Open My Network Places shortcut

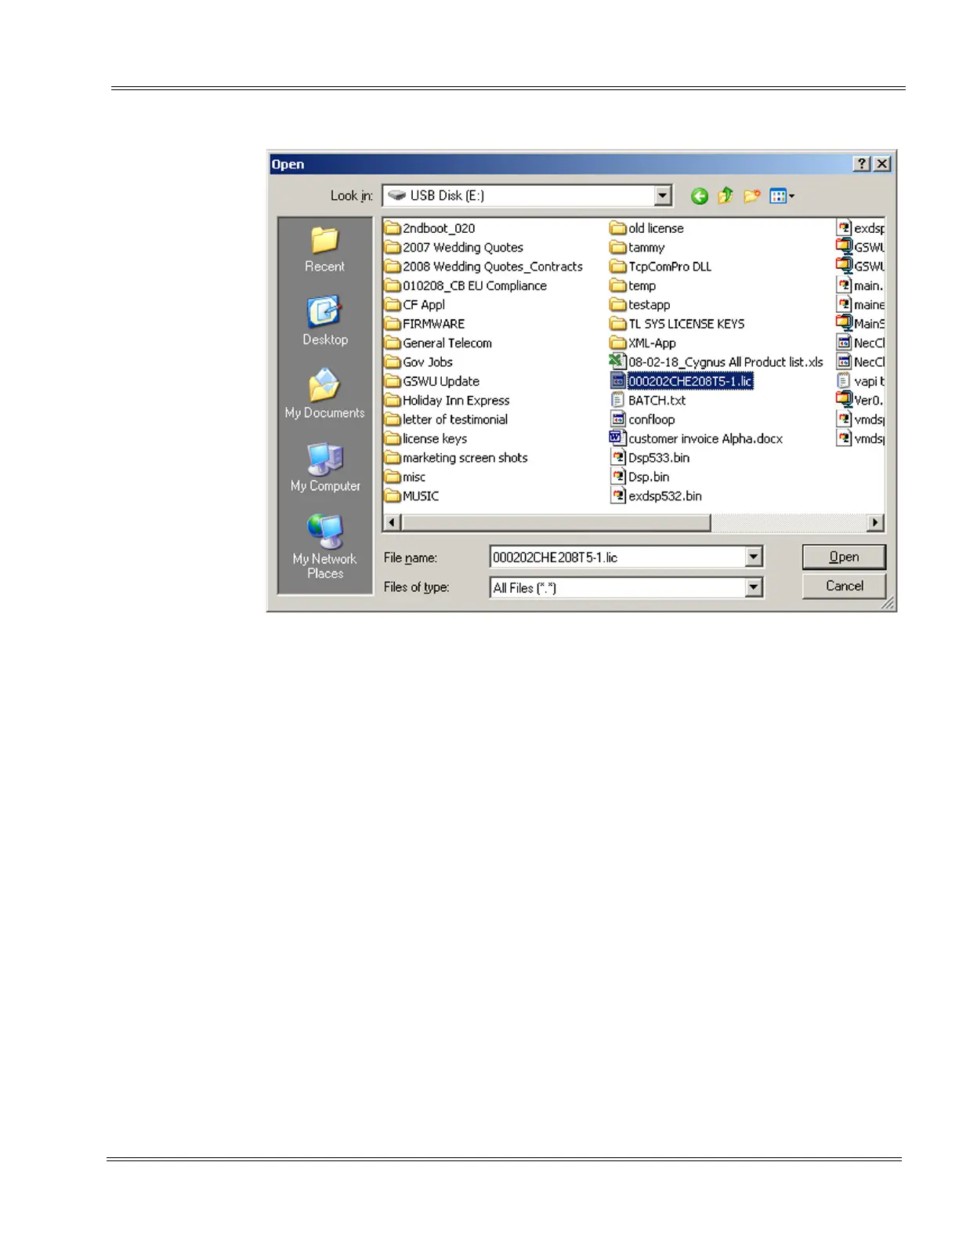click(324, 547)
